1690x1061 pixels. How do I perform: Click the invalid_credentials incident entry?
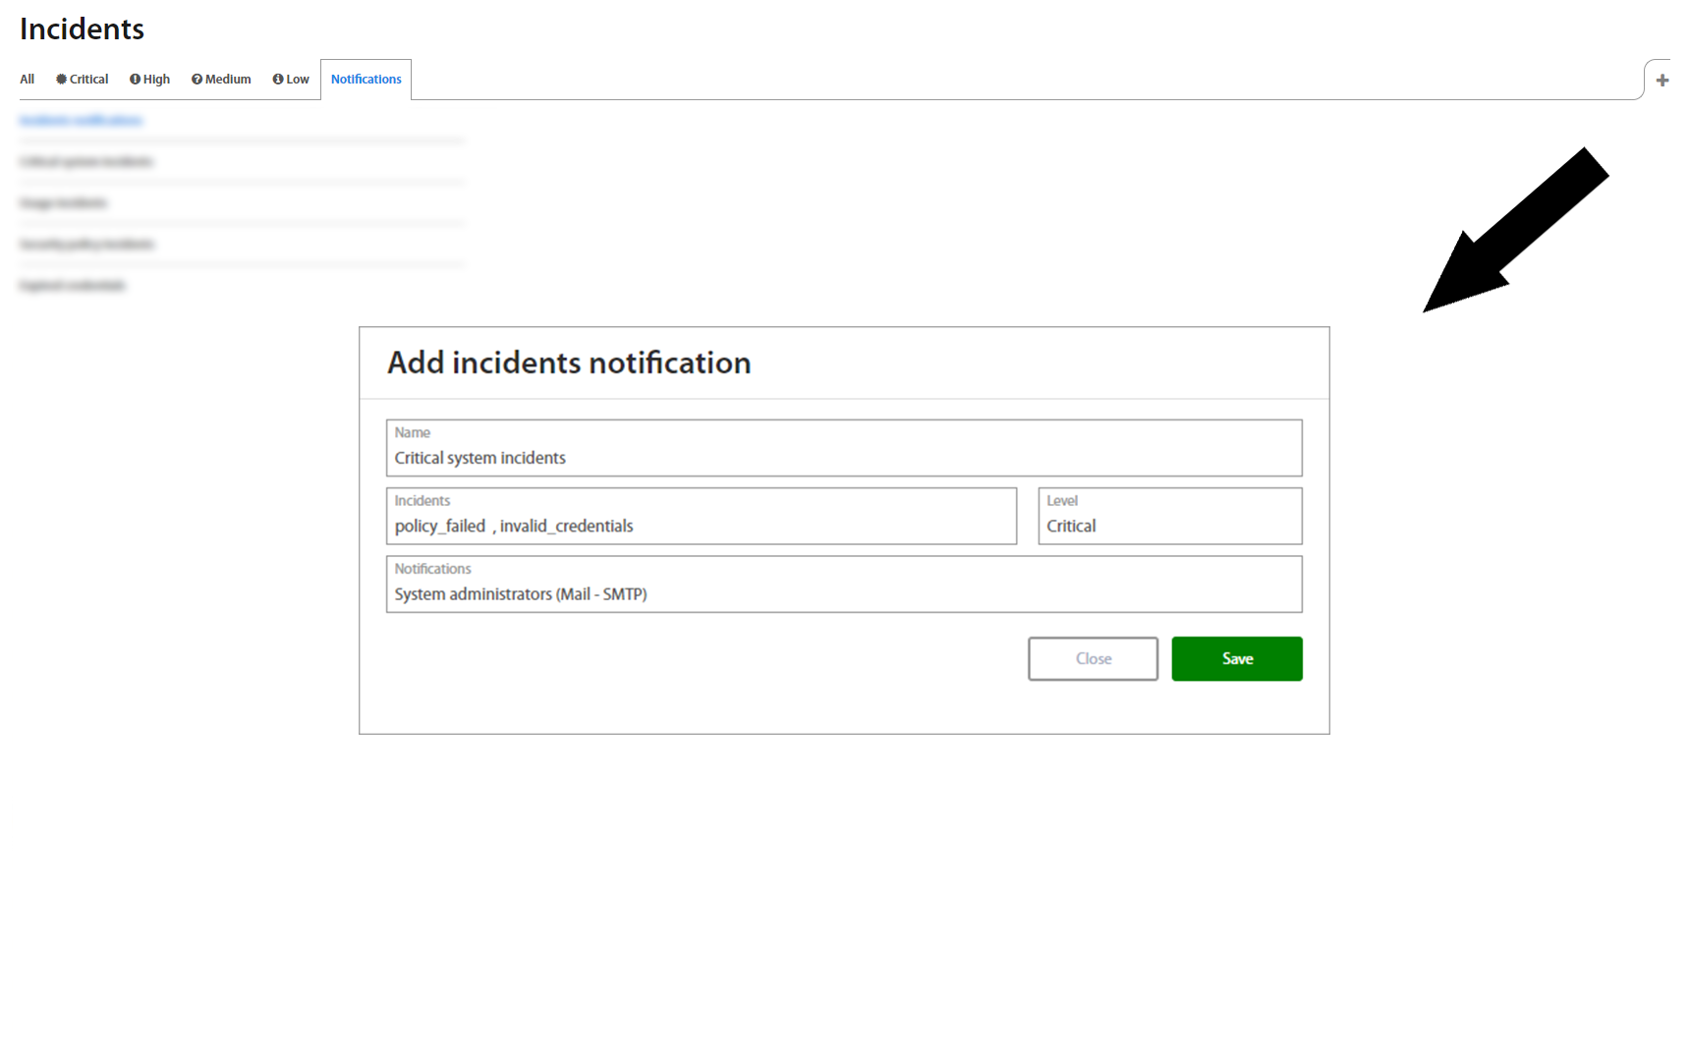click(566, 527)
